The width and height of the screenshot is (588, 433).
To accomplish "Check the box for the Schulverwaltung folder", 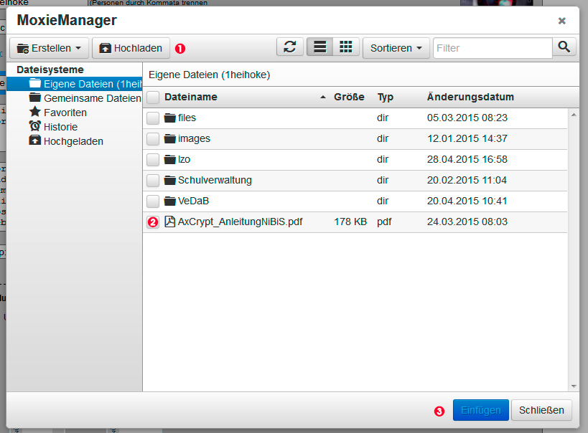I will pyautogui.click(x=153, y=180).
